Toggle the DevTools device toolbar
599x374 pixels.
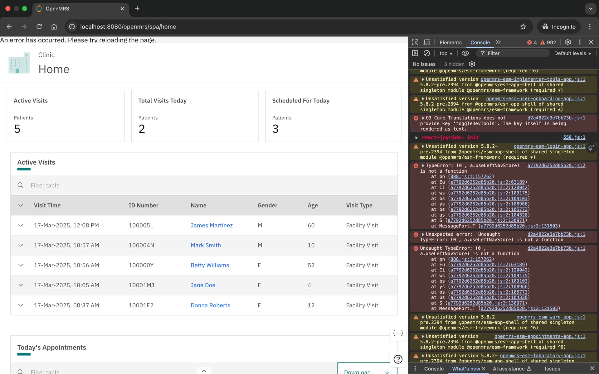pyautogui.click(x=427, y=42)
